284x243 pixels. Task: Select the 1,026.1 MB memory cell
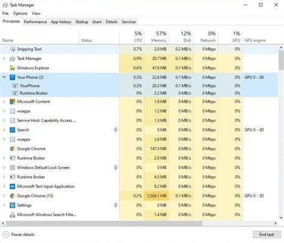point(156,196)
